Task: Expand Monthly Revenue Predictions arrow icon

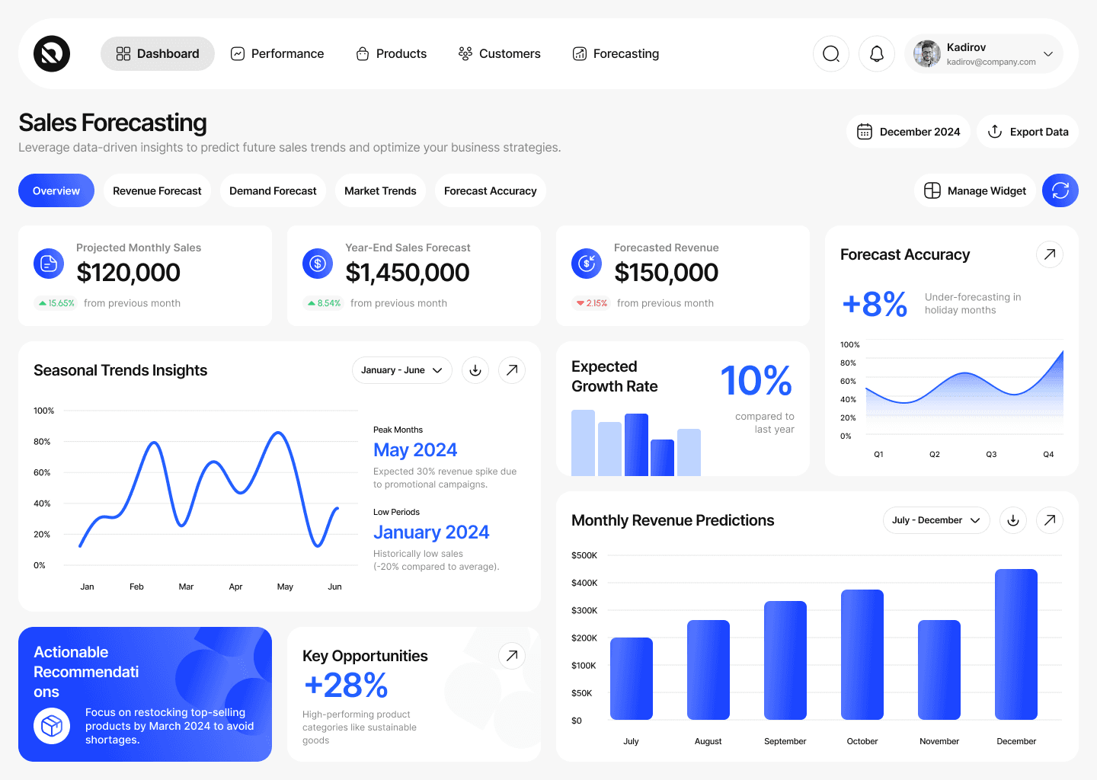Action: click(1050, 520)
